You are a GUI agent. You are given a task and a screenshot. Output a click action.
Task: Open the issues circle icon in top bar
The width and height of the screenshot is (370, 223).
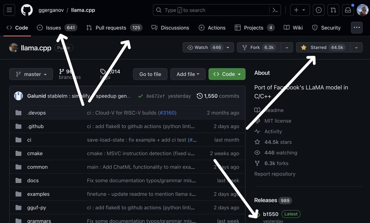[318, 10]
